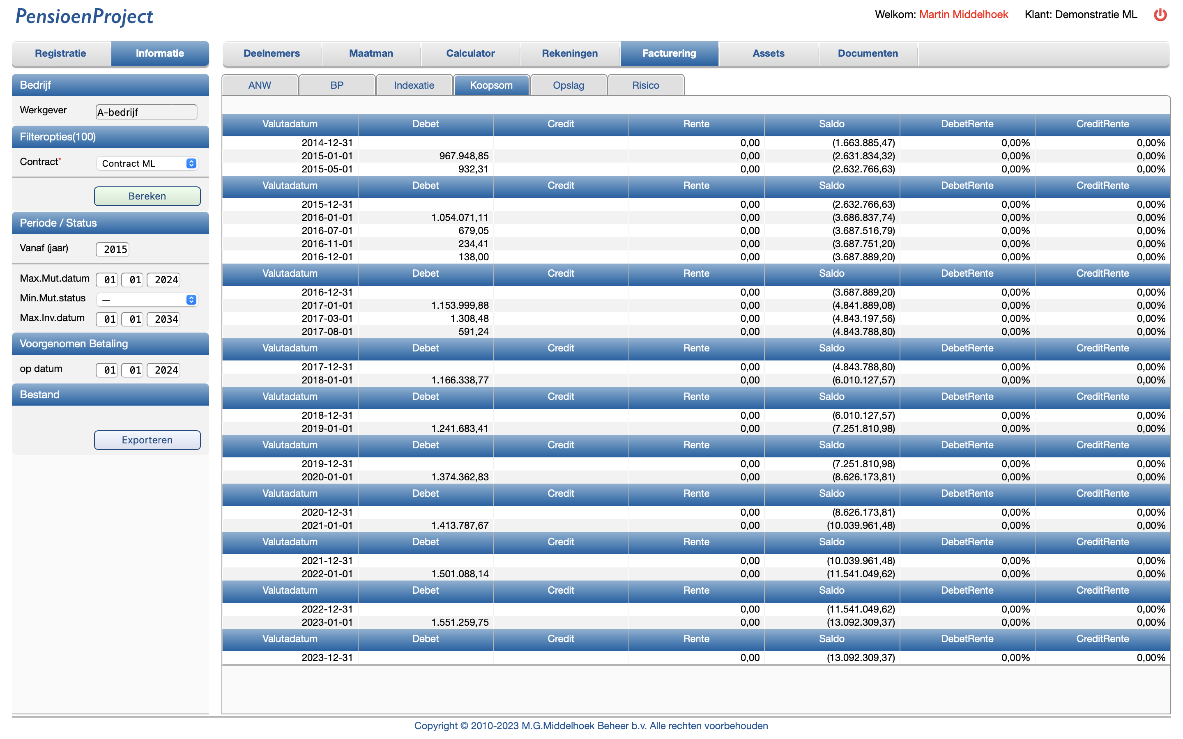Select the Rekeningen tab
Viewport: 1183px width, 739px height.
569,53
